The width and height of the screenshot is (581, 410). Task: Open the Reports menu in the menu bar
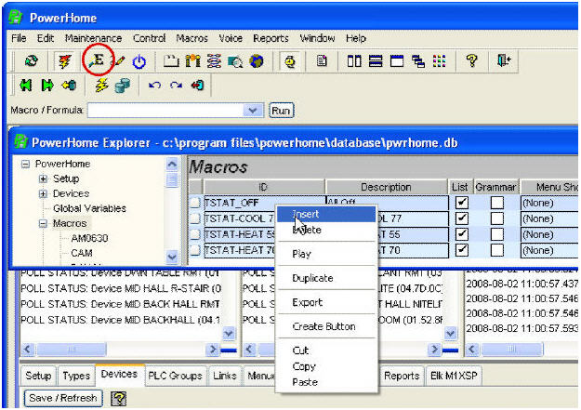click(x=271, y=38)
